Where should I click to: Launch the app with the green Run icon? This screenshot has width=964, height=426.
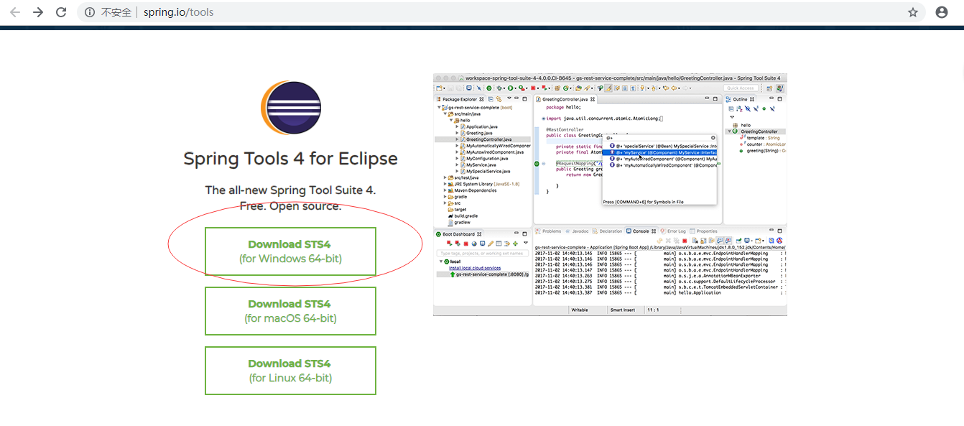pos(510,88)
